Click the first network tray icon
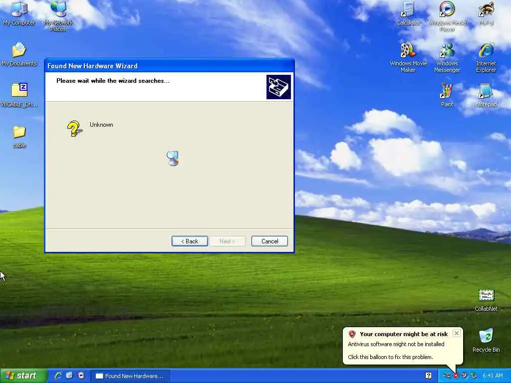Image resolution: width=511 pixels, height=383 pixels. 447,376
